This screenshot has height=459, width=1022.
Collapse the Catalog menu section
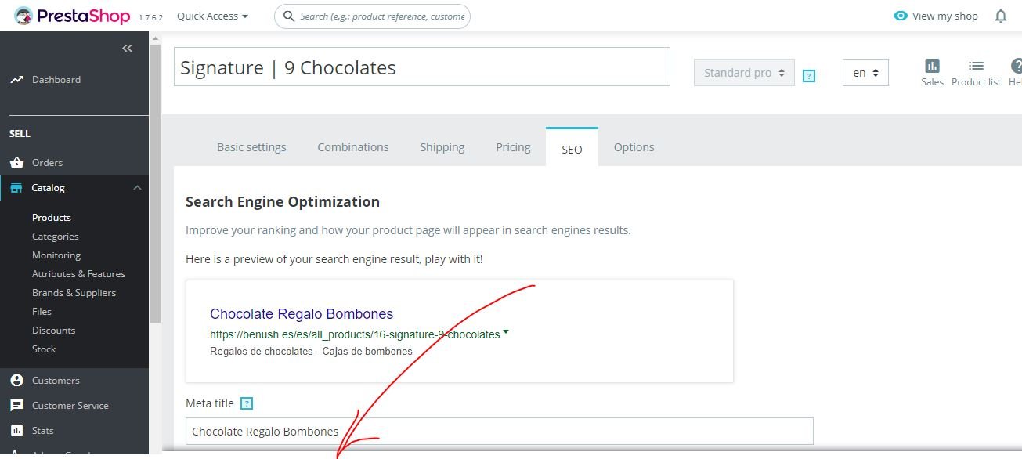coord(137,188)
